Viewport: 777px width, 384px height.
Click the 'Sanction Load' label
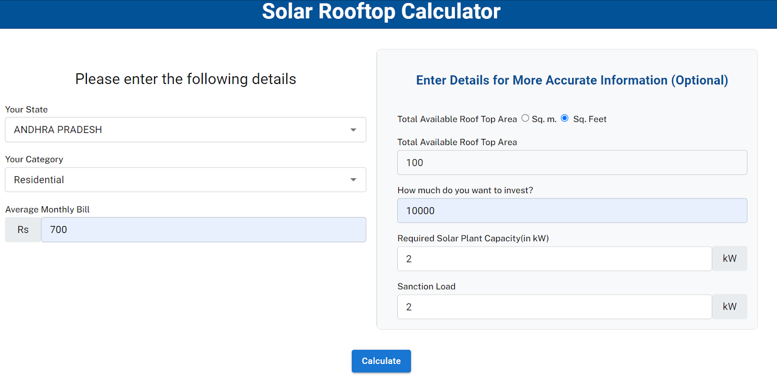(x=426, y=286)
